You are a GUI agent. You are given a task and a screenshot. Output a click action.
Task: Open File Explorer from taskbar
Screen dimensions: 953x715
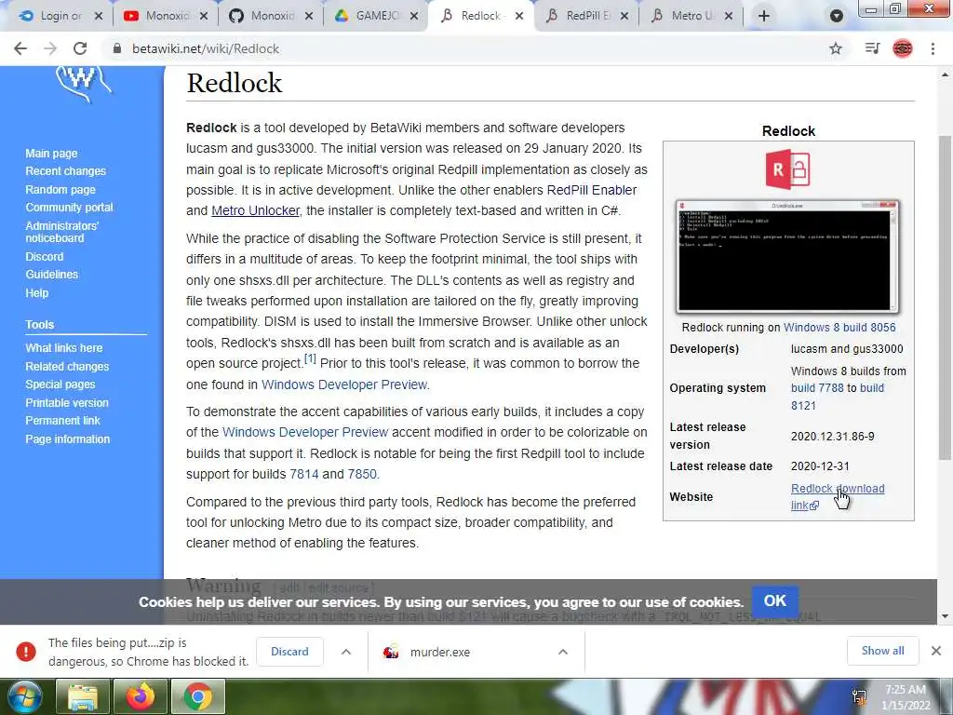coord(83,696)
